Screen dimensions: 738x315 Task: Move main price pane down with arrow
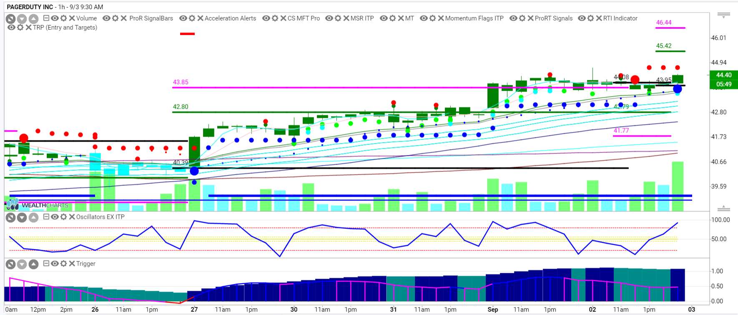coord(22,19)
